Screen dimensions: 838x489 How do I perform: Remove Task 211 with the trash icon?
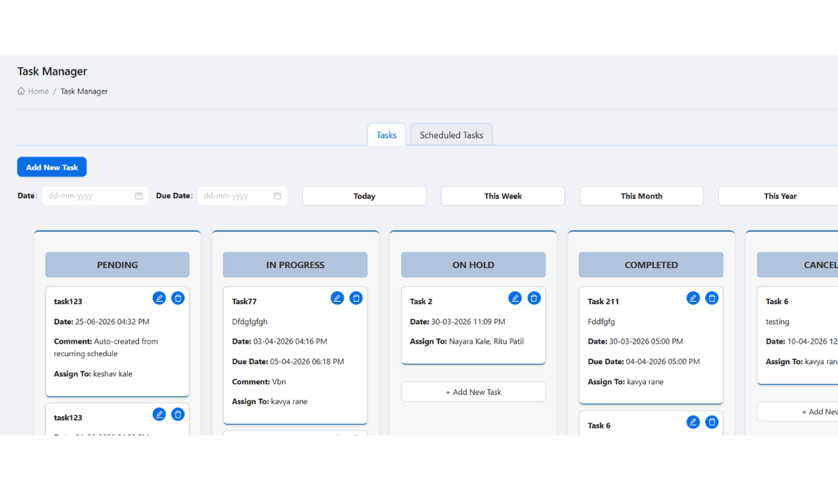point(712,298)
